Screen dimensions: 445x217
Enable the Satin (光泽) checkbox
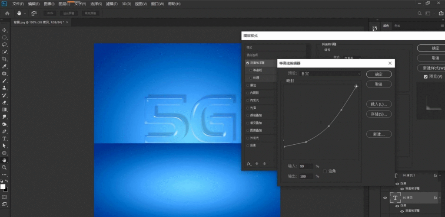point(248,108)
